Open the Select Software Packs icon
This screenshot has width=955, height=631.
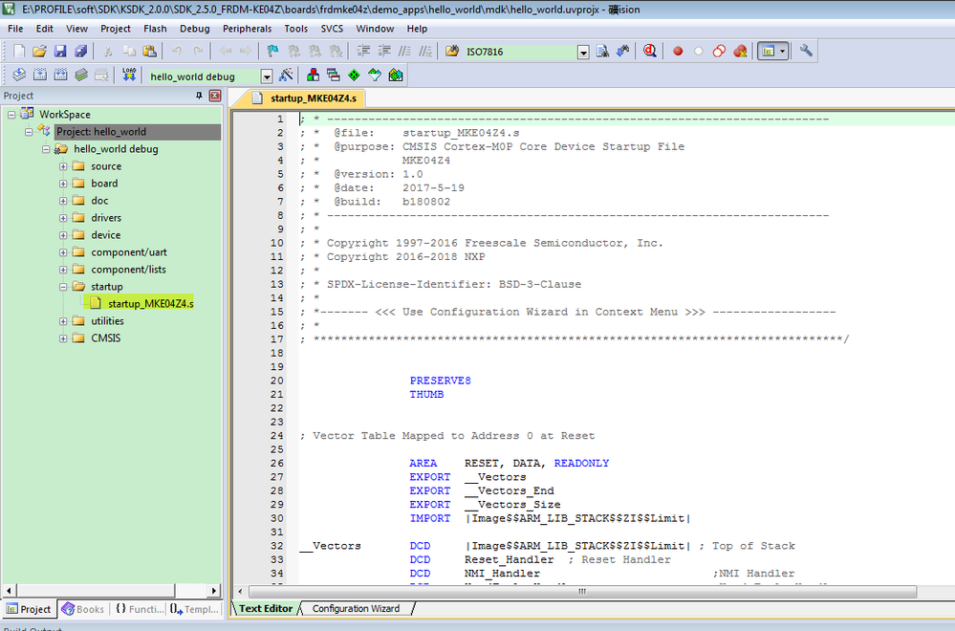375,75
